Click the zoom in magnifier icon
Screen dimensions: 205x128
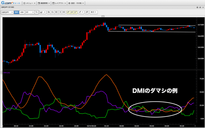click(49, 12)
